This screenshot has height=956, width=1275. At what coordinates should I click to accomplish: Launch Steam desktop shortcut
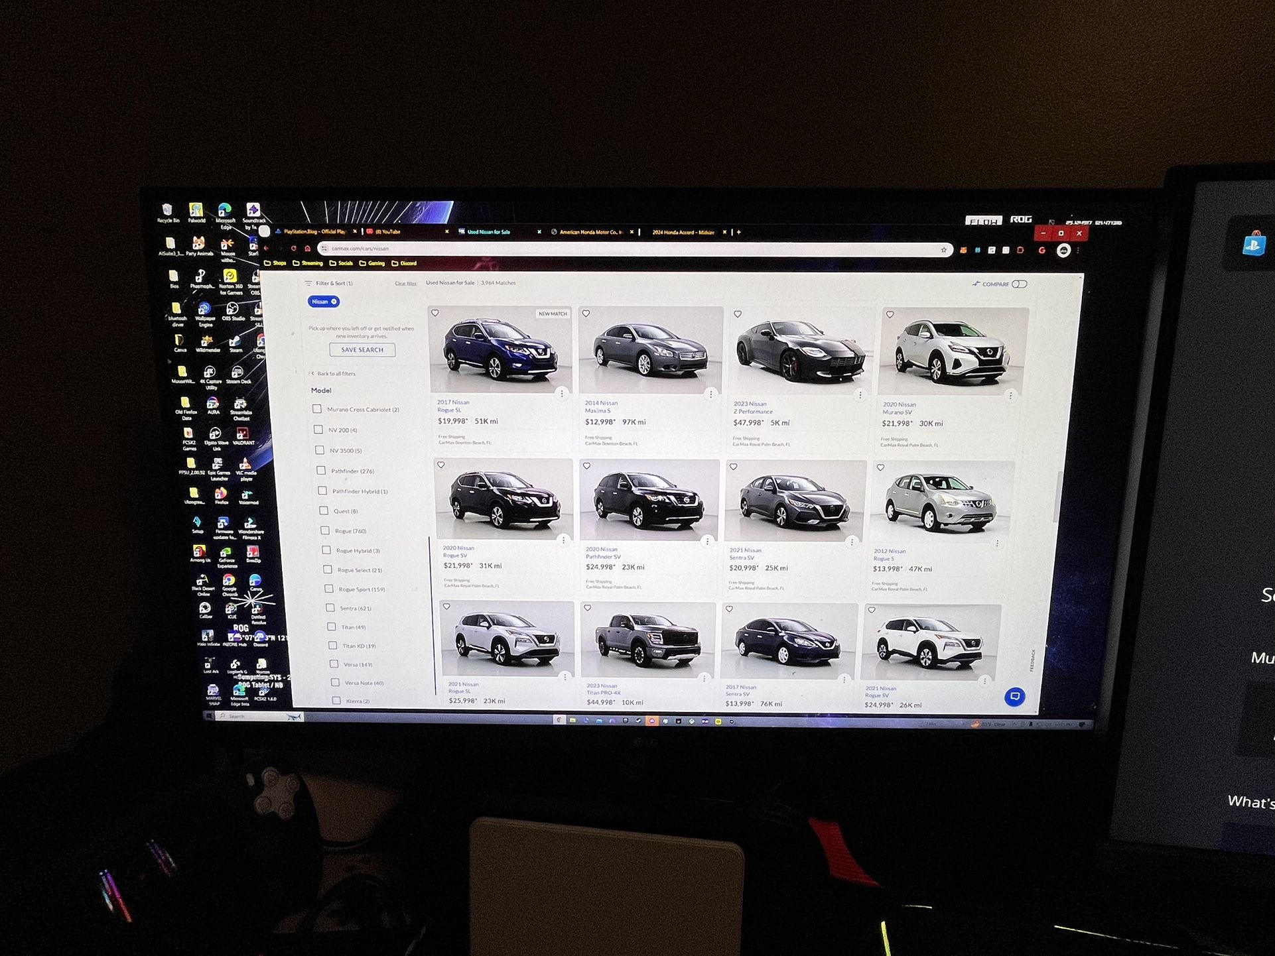pos(235,343)
